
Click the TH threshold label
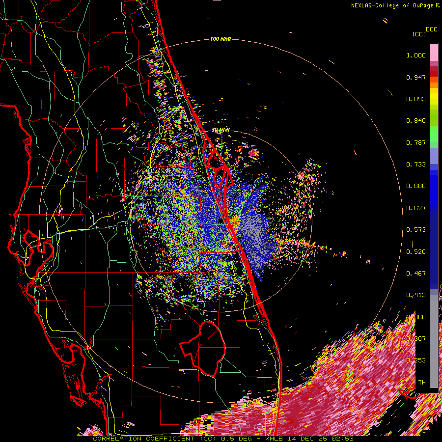422,383
